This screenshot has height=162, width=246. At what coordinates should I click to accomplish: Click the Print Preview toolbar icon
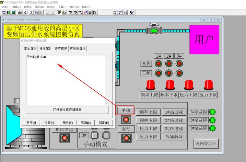(24, 13)
